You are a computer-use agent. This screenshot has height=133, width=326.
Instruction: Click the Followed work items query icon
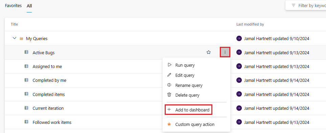click(26, 122)
